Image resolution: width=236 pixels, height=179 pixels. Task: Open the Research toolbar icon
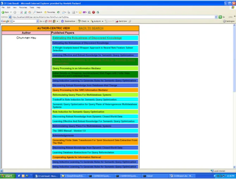pos(89,12)
